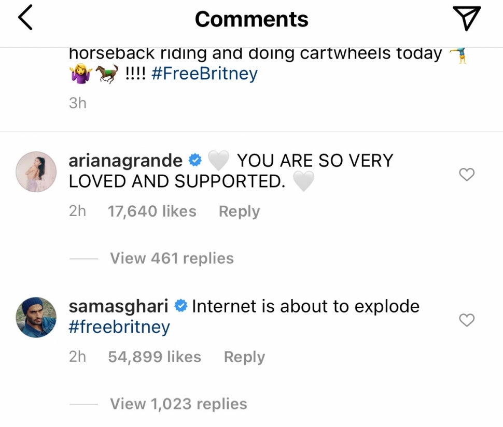View the 54,899 likes list

[155, 357]
